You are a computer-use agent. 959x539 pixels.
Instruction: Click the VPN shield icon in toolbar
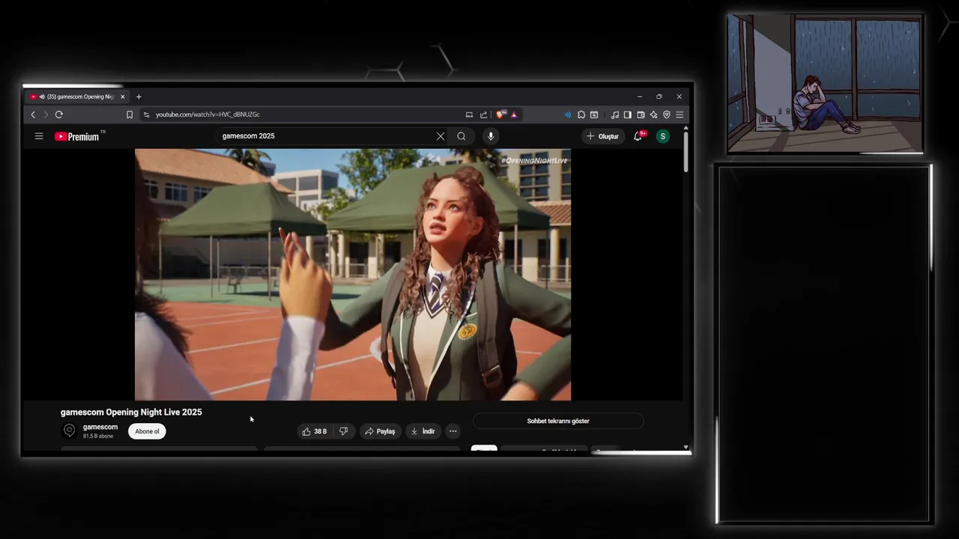pyautogui.click(x=666, y=115)
